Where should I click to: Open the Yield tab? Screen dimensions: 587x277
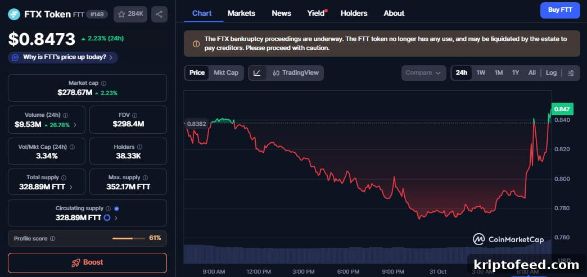tap(317, 13)
